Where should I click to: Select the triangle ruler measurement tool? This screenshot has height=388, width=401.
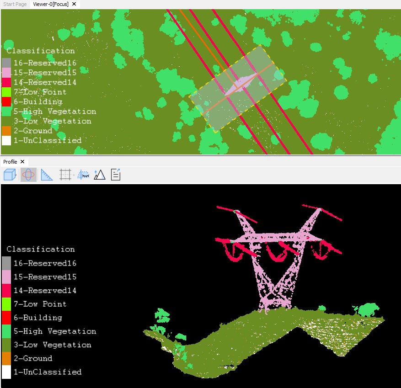coord(47,175)
